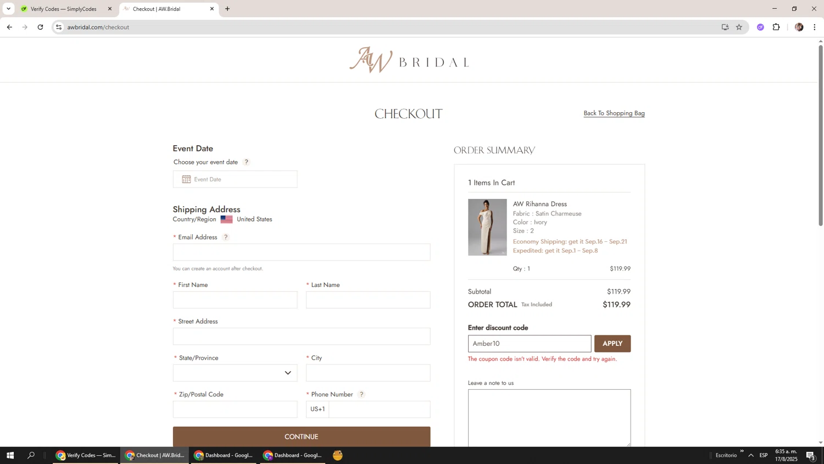The height and width of the screenshot is (464, 824).
Task: Click the discount code field containing Amber10
Action: 530,344
